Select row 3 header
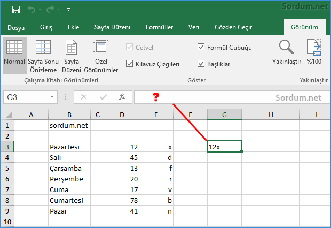Screen dimensions: 331x228 [x=7, y=147]
